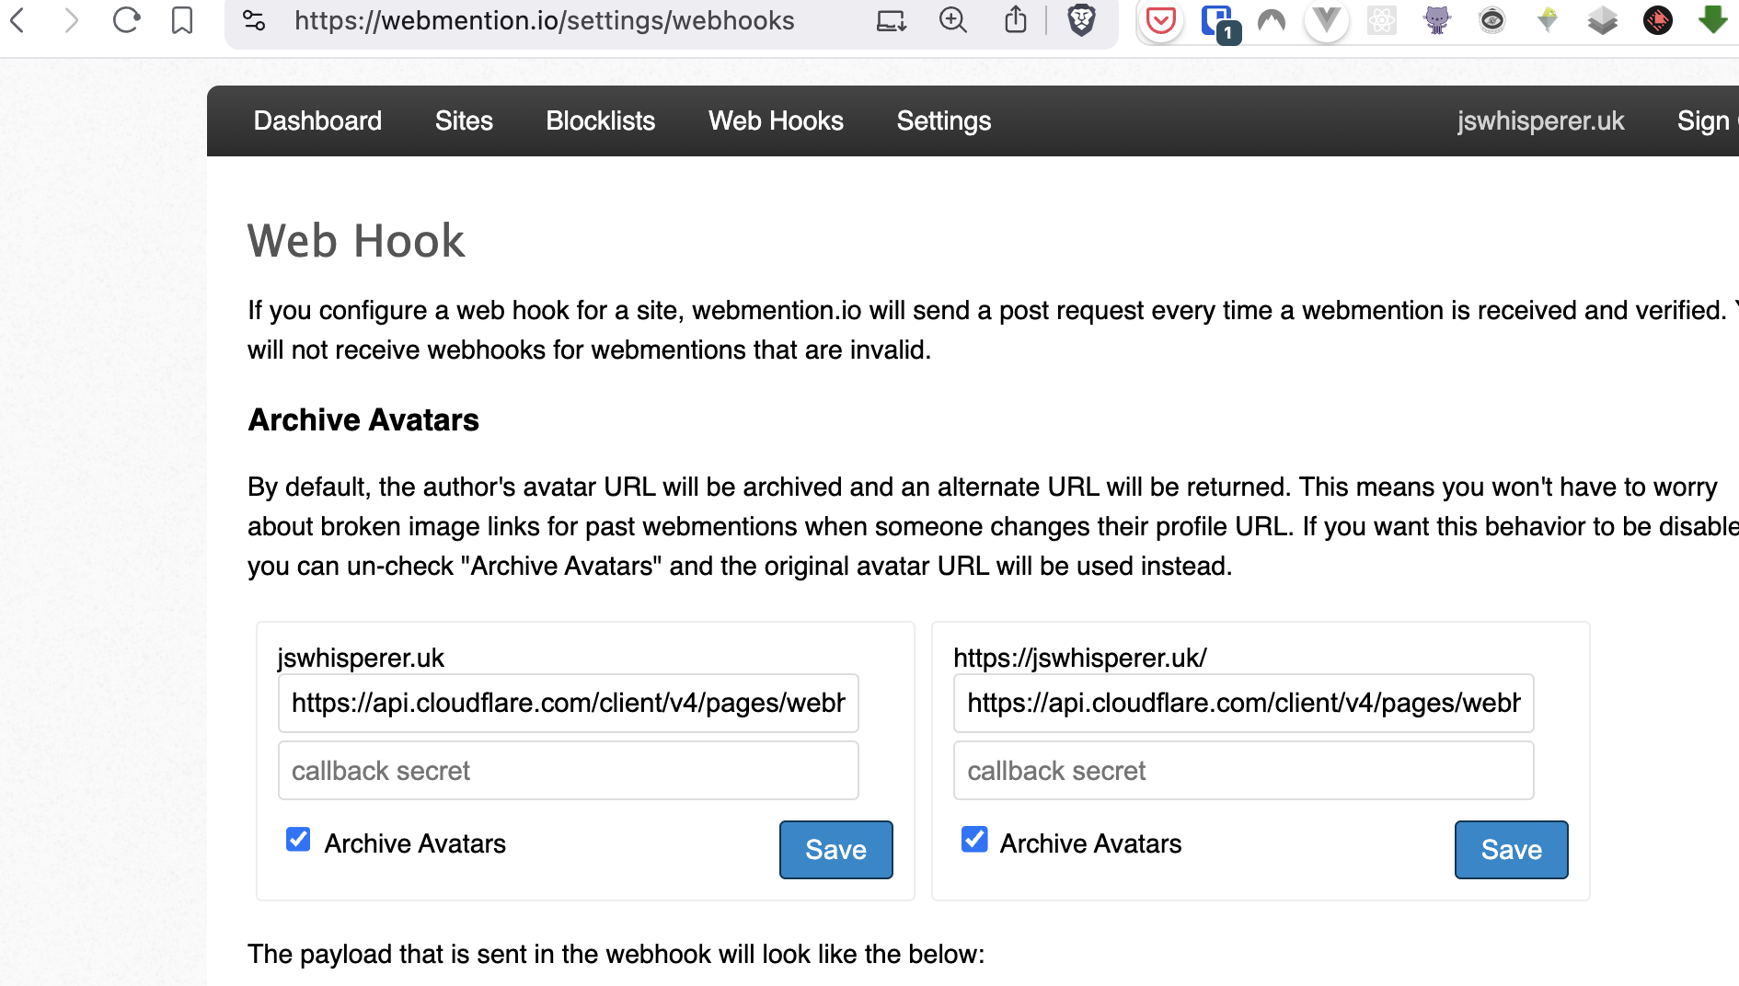Screen dimensions: 1739x986
Task: Switch to the Blocklists section
Action: [x=600, y=120]
